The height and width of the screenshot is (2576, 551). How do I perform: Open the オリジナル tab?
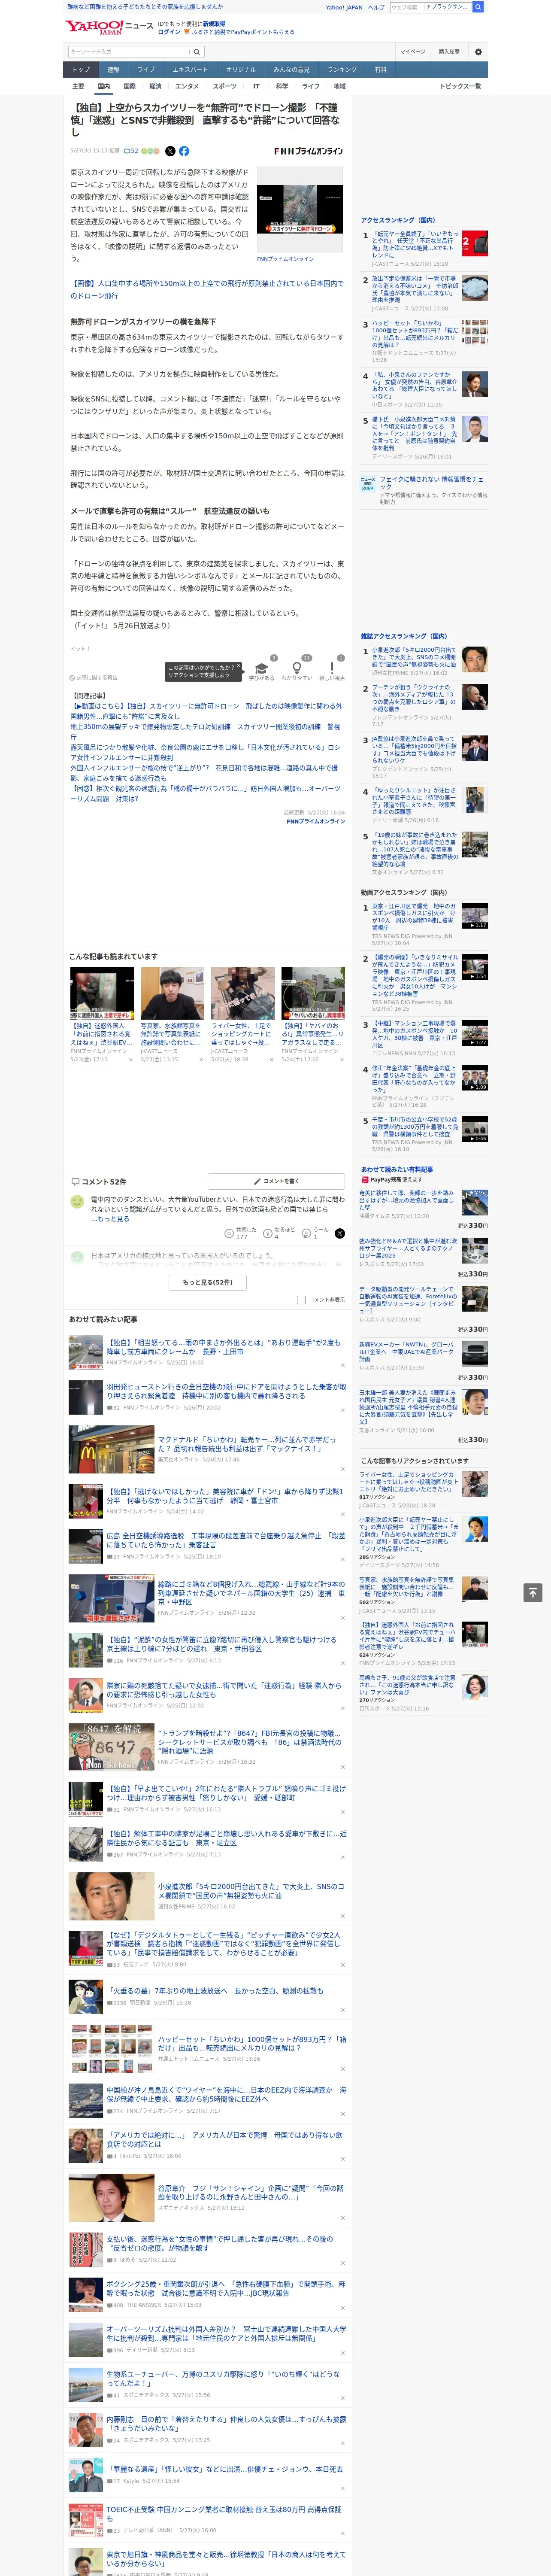coord(241,70)
